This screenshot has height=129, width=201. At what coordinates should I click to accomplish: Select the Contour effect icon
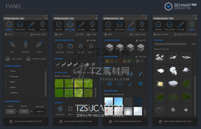[60, 109]
